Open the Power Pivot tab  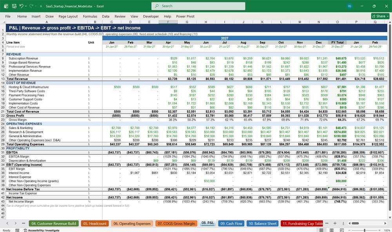tap(185, 16)
